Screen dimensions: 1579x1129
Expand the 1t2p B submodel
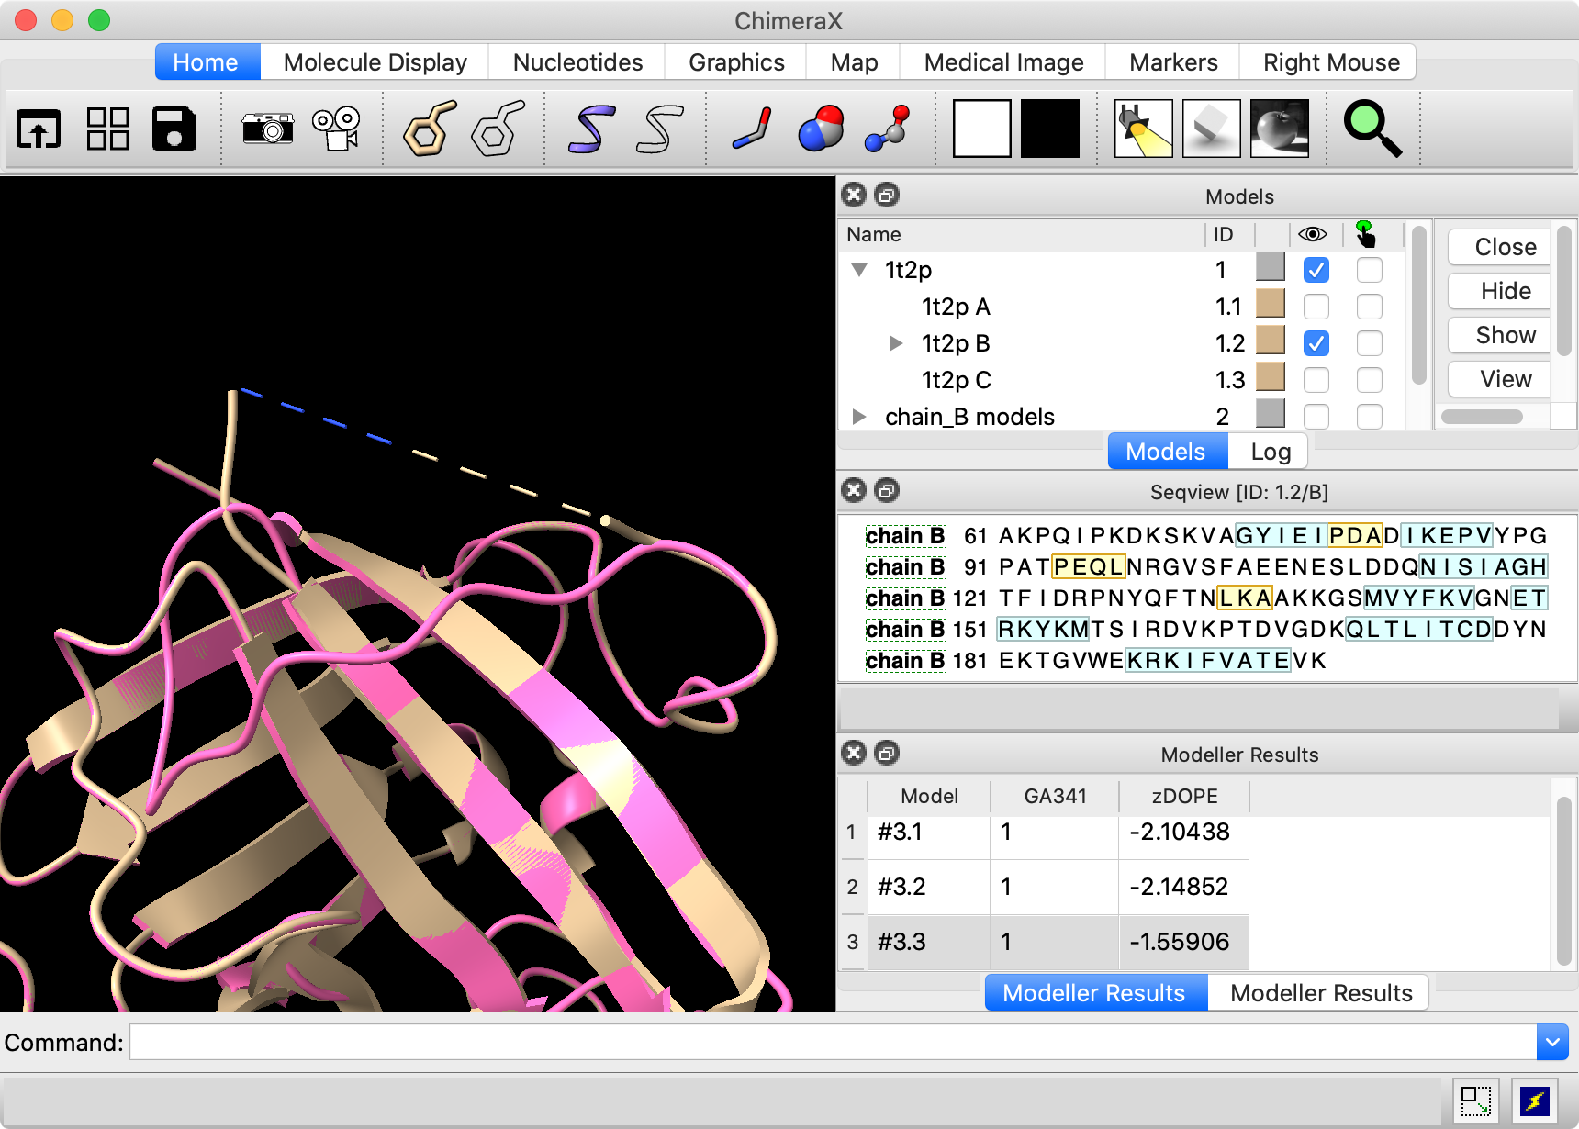pyautogui.click(x=896, y=343)
